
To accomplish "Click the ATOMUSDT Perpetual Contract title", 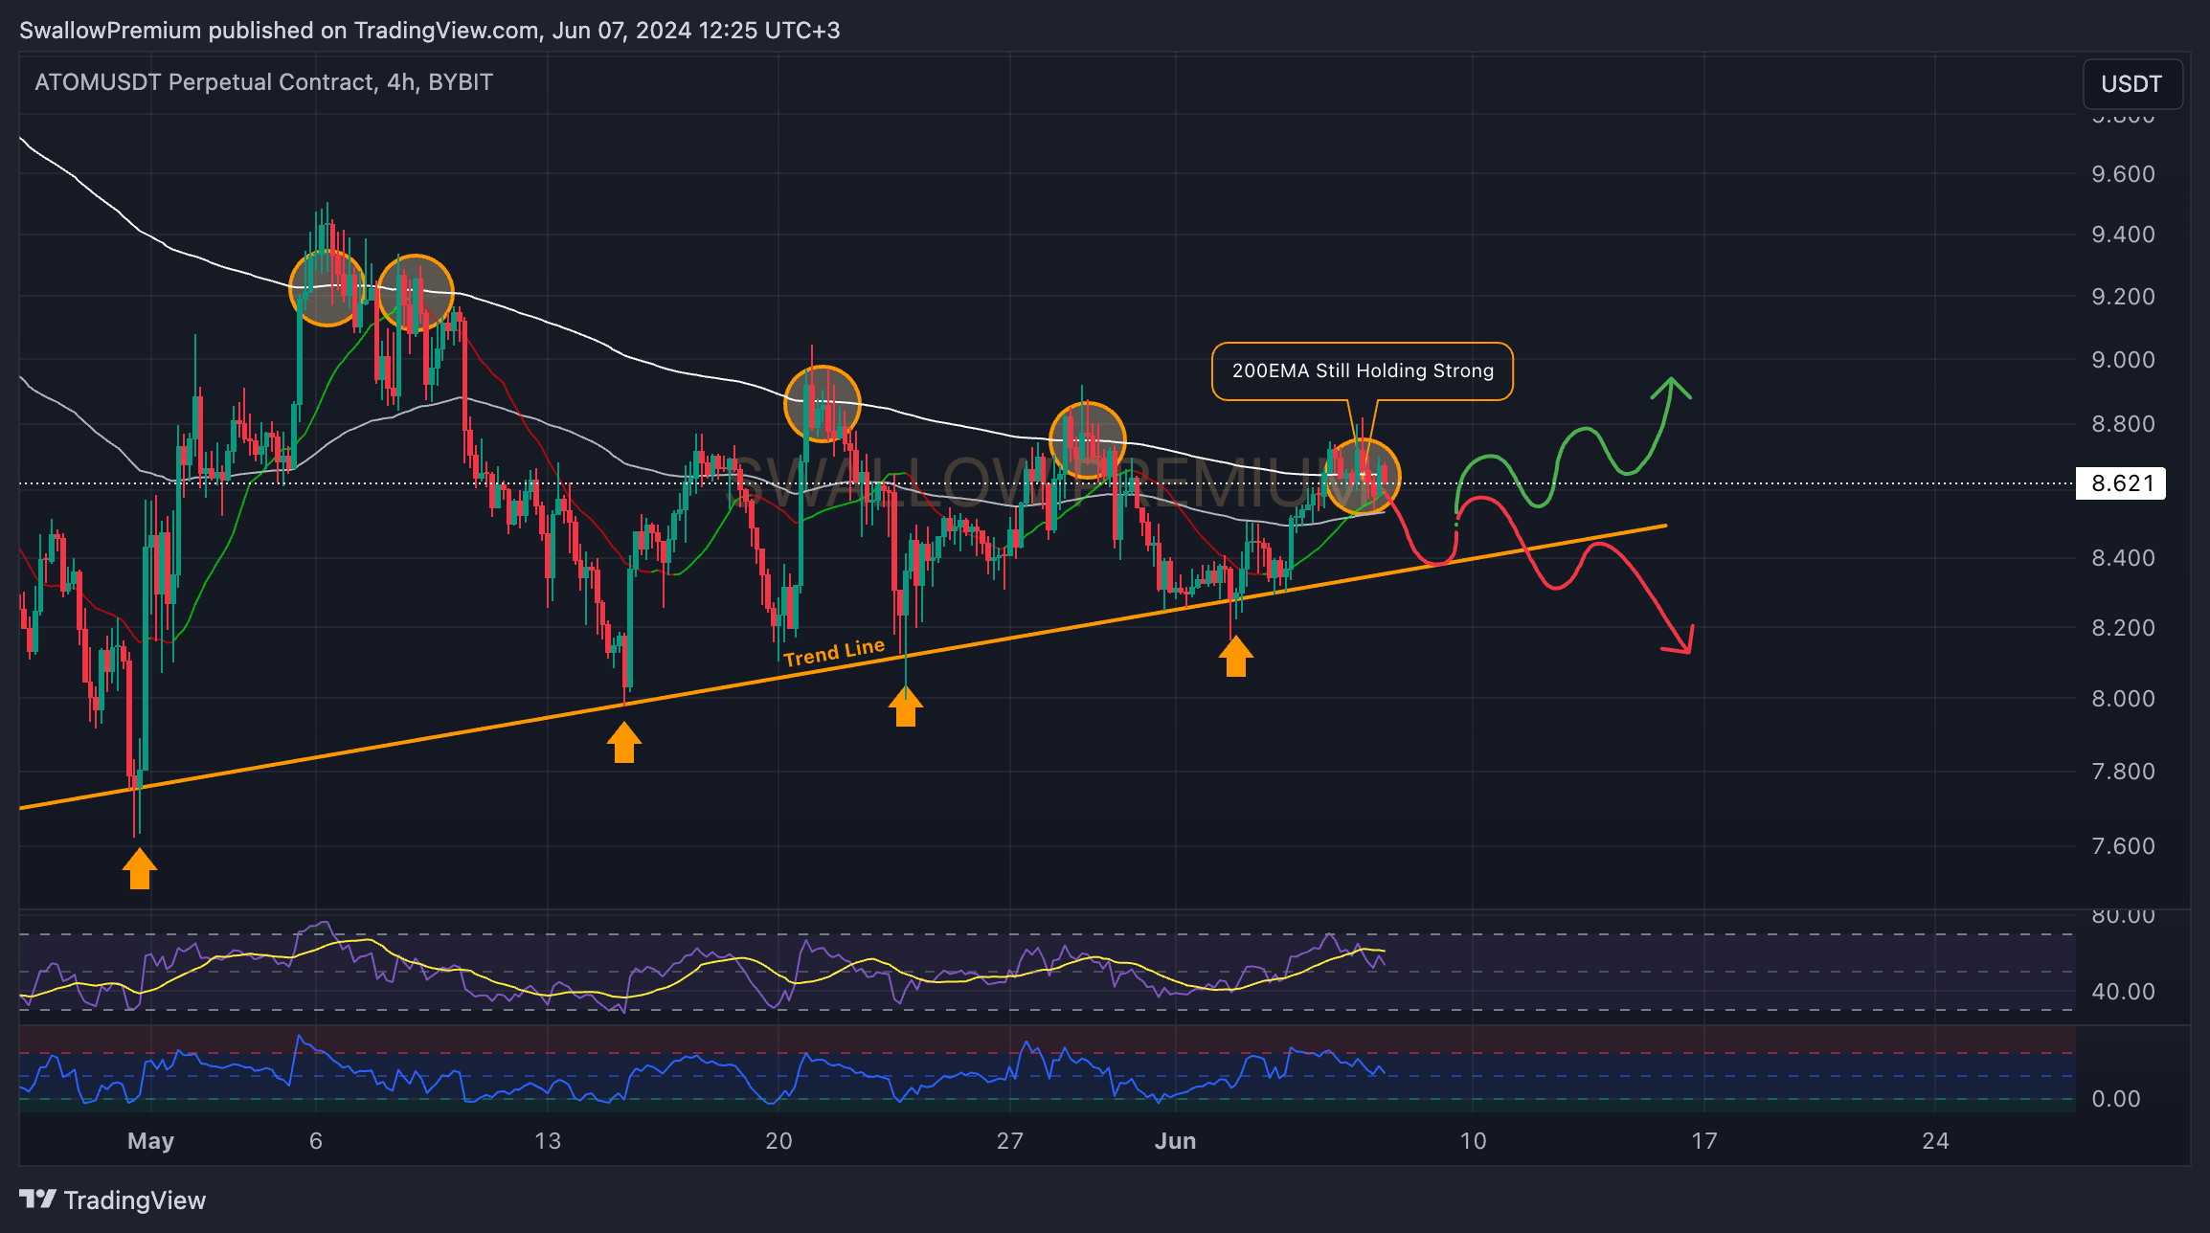I will 263,82.
